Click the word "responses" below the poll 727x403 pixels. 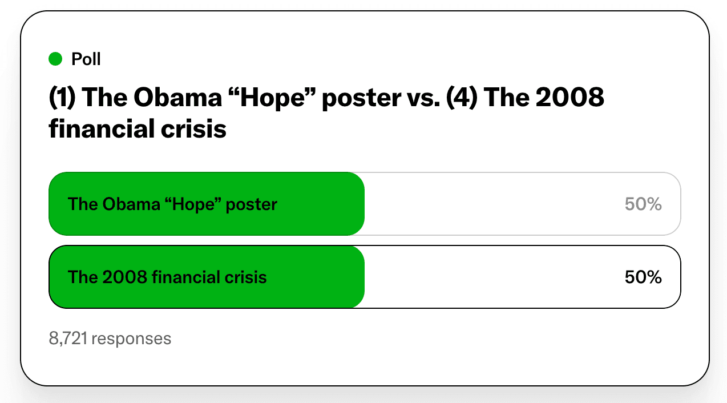coord(131,338)
